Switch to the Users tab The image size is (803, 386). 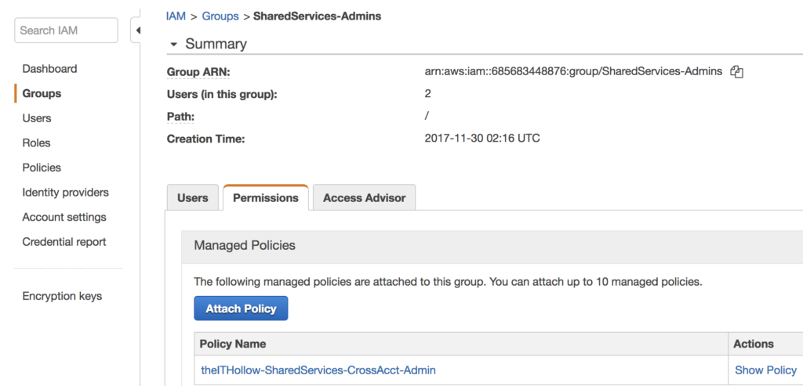(x=192, y=198)
